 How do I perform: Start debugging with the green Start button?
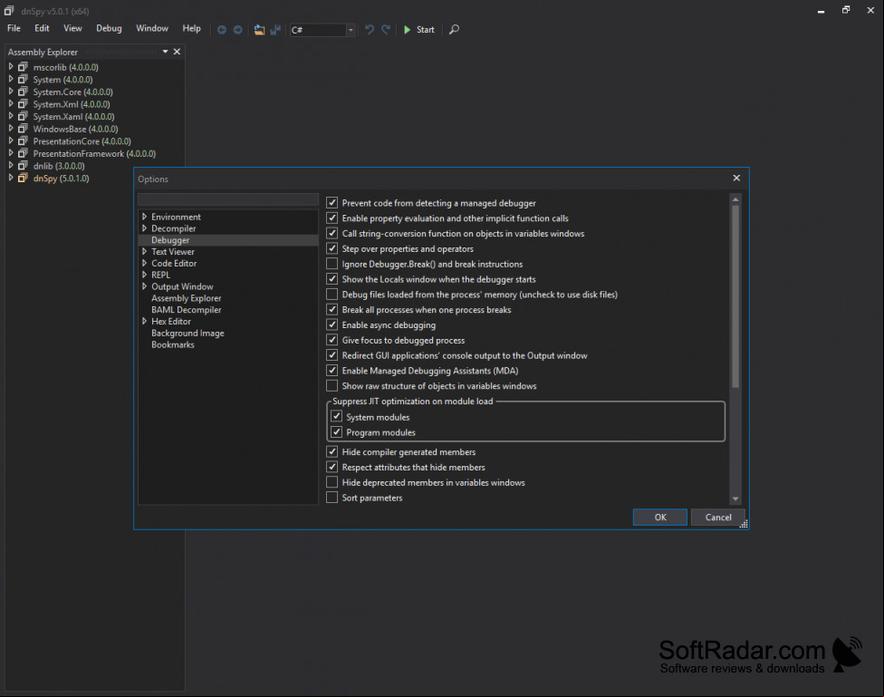pos(418,30)
